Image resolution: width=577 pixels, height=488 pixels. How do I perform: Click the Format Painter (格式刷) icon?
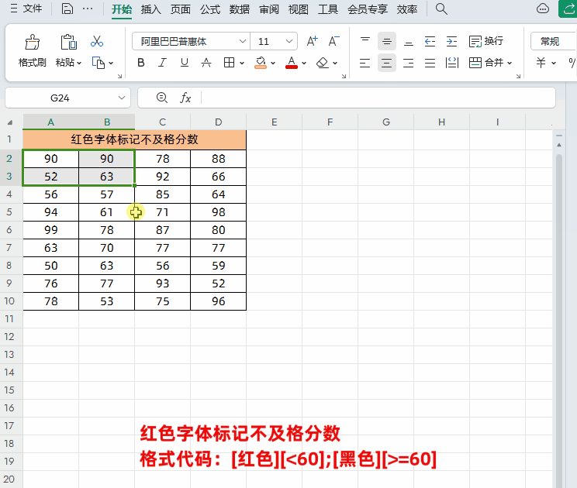pyautogui.click(x=33, y=42)
